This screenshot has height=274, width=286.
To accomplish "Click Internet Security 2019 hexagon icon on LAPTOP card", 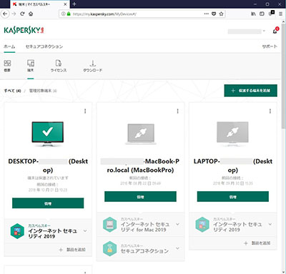I will (202, 225).
